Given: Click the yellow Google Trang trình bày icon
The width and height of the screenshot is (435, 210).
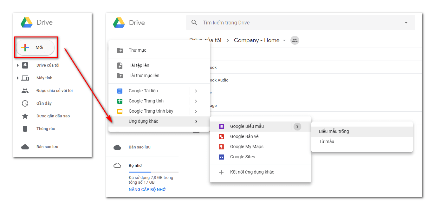Looking at the screenshot, I should pyautogui.click(x=120, y=111).
